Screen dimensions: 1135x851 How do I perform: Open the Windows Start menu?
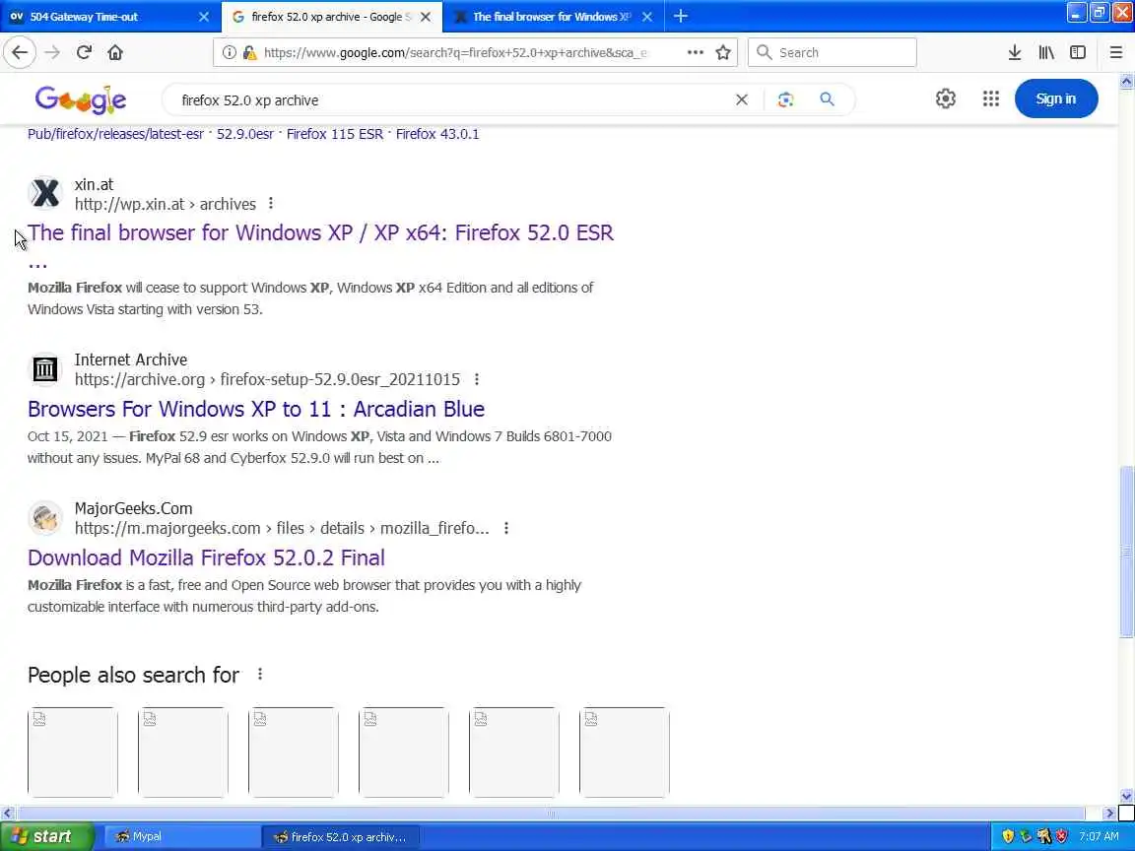click(x=47, y=836)
